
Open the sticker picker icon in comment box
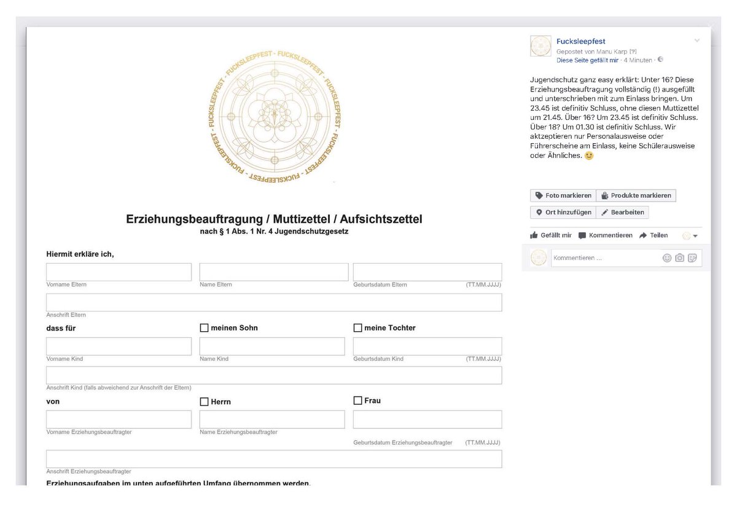pos(692,258)
